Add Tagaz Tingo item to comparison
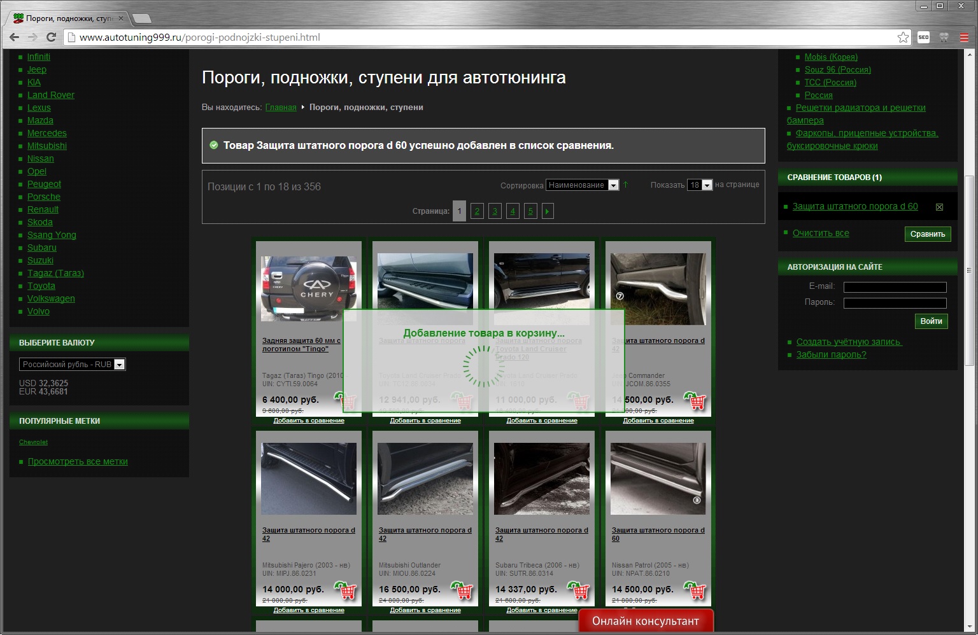 point(309,421)
